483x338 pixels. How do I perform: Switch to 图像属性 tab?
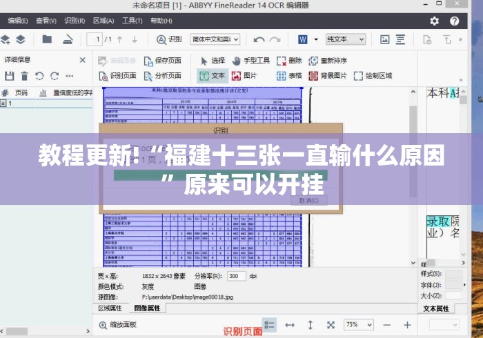click(x=147, y=308)
